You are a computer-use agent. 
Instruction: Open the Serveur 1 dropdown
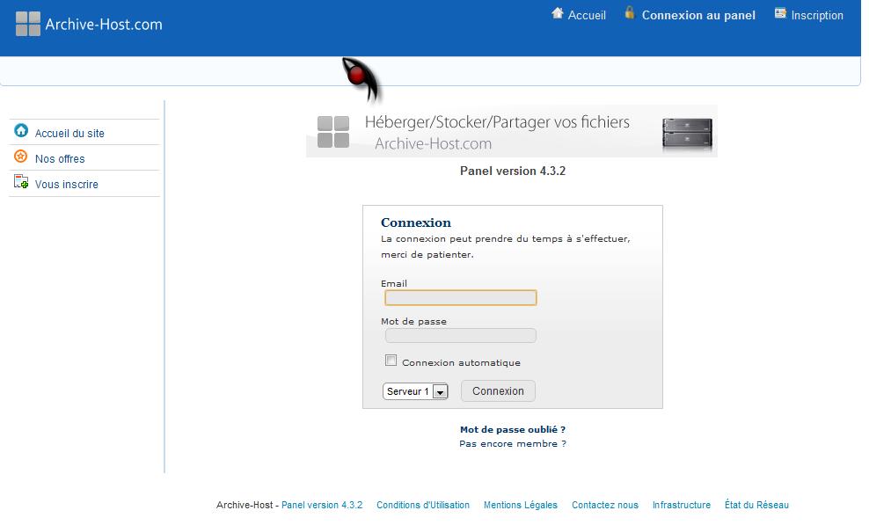[415, 390]
